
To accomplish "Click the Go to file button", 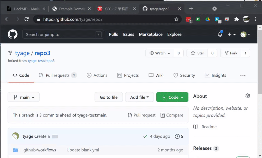I will tap(109, 97).
